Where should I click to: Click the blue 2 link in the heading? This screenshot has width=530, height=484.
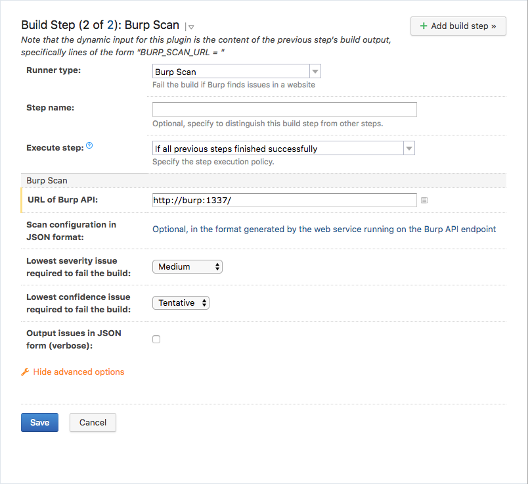coord(110,25)
